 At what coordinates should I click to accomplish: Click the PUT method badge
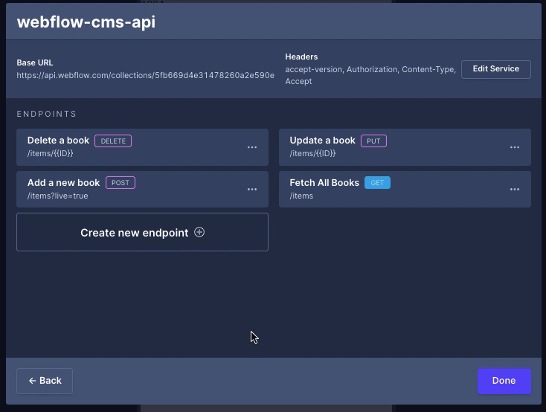(373, 141)
